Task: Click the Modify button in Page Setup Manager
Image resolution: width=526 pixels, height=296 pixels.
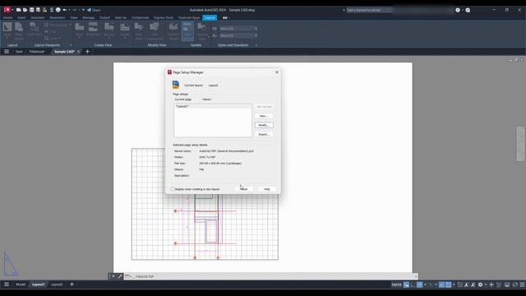Action: pos(264,125)
